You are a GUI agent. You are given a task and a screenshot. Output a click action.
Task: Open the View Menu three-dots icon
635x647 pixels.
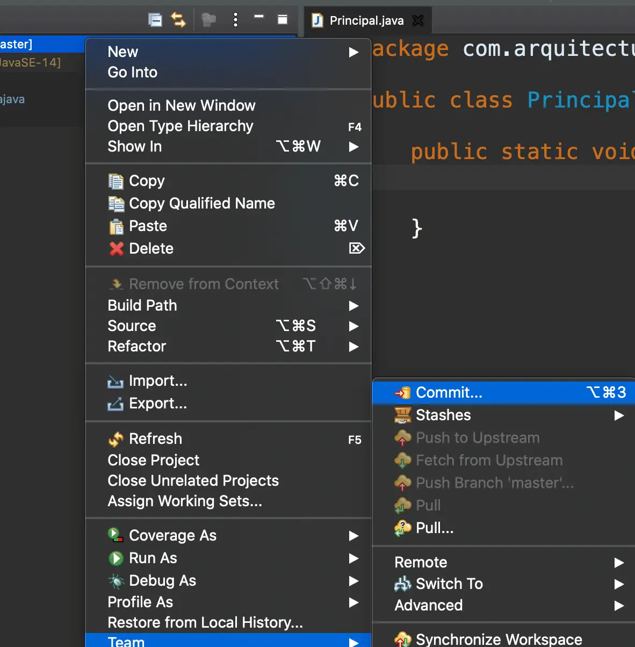click(x=235, y=20)
